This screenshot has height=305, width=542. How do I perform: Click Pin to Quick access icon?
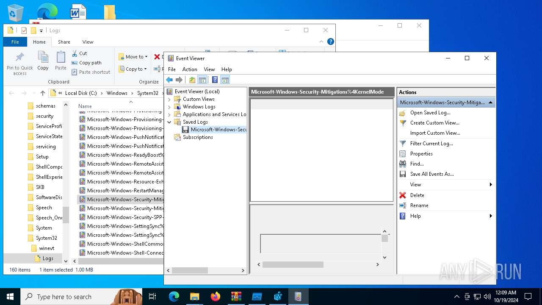click(x=19, y=64)
